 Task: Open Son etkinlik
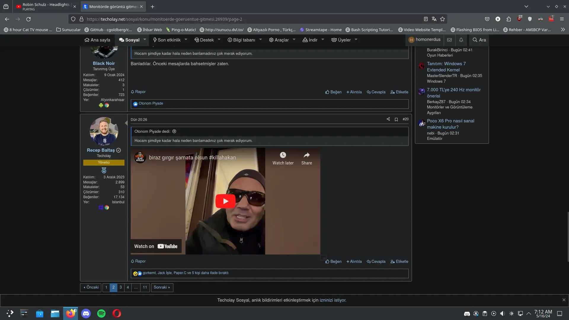[167, 40]
